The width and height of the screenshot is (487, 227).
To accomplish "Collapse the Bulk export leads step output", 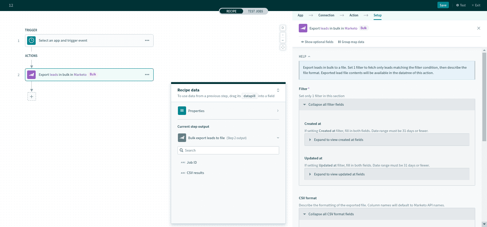I will (278, 138).
